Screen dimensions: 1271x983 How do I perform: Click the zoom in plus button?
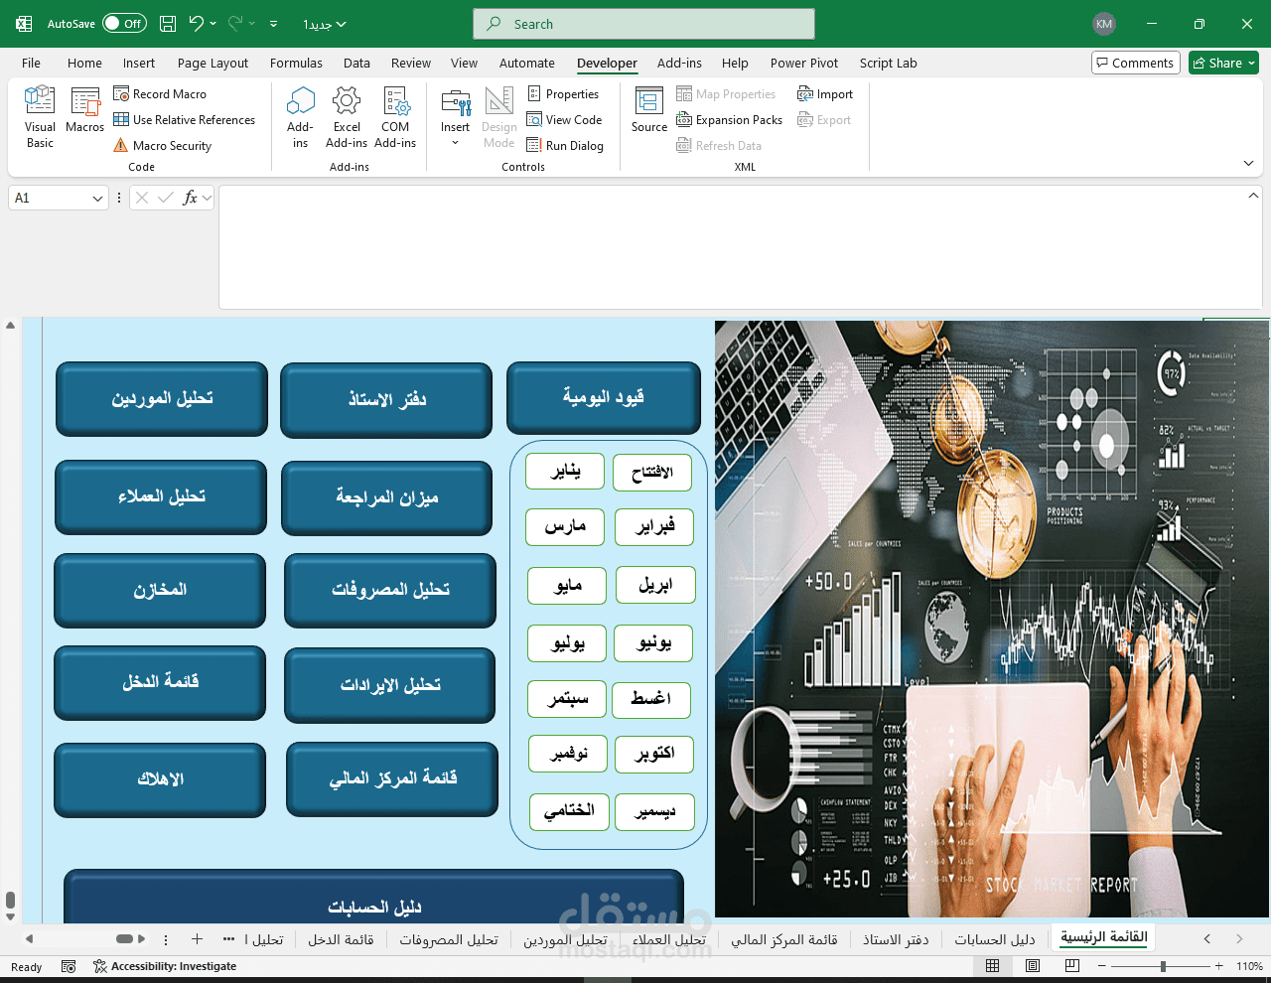coord(1219,966)
